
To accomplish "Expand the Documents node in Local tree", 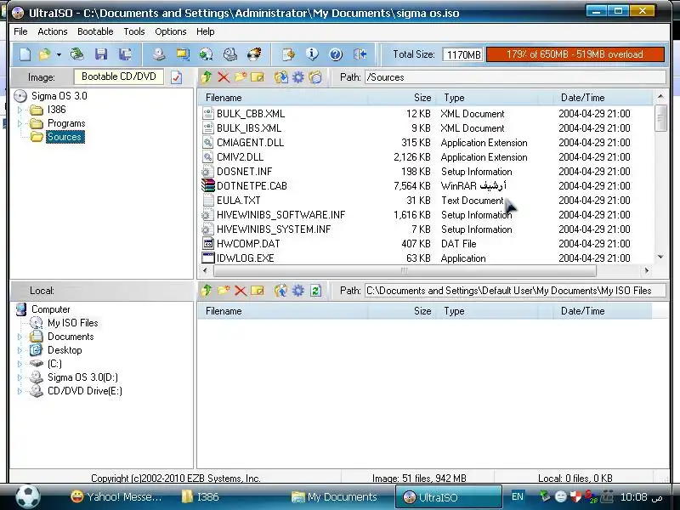I will (20, 337).
